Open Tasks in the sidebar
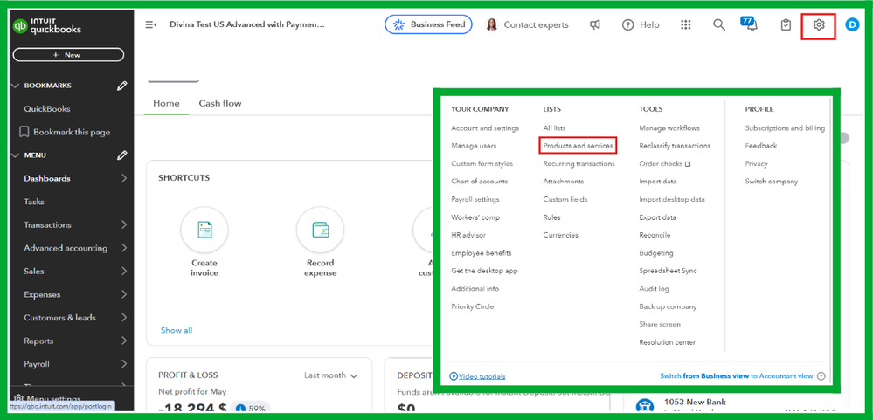The image size is (873, 420). coord(34,202)
